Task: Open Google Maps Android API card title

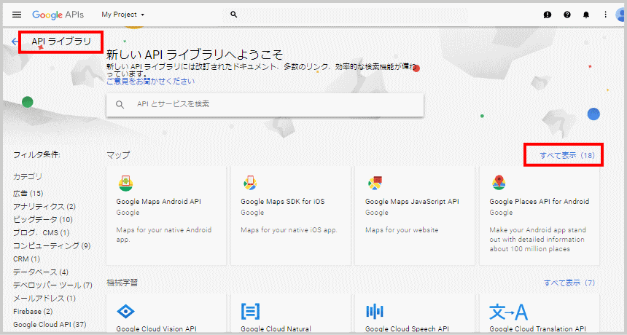Action: (159, 202)
